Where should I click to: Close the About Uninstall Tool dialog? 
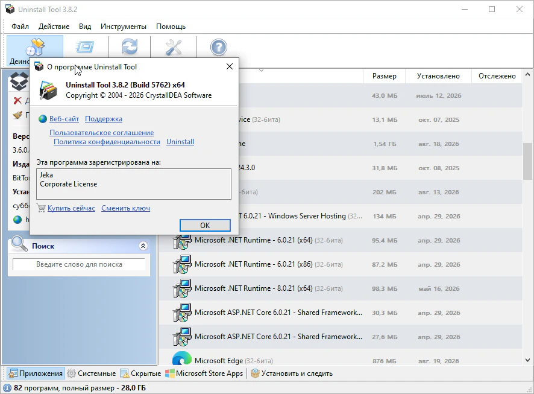230,66
